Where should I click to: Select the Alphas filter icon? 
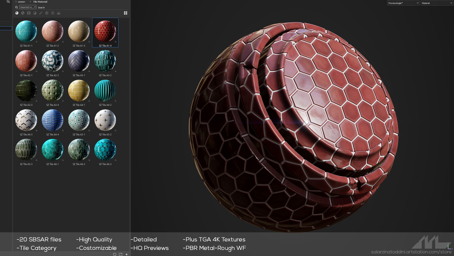pos(47,13)
